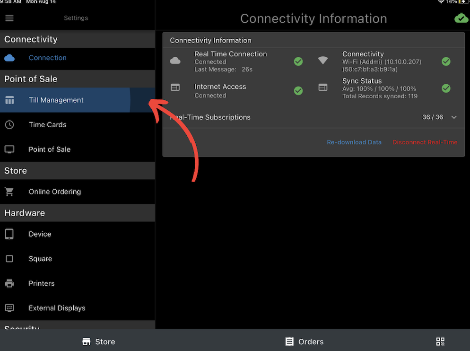The height and width of the screenshot is (351, 470).
Task: Click the green cloud sync status icon
Action: click(x=461, y=18)
